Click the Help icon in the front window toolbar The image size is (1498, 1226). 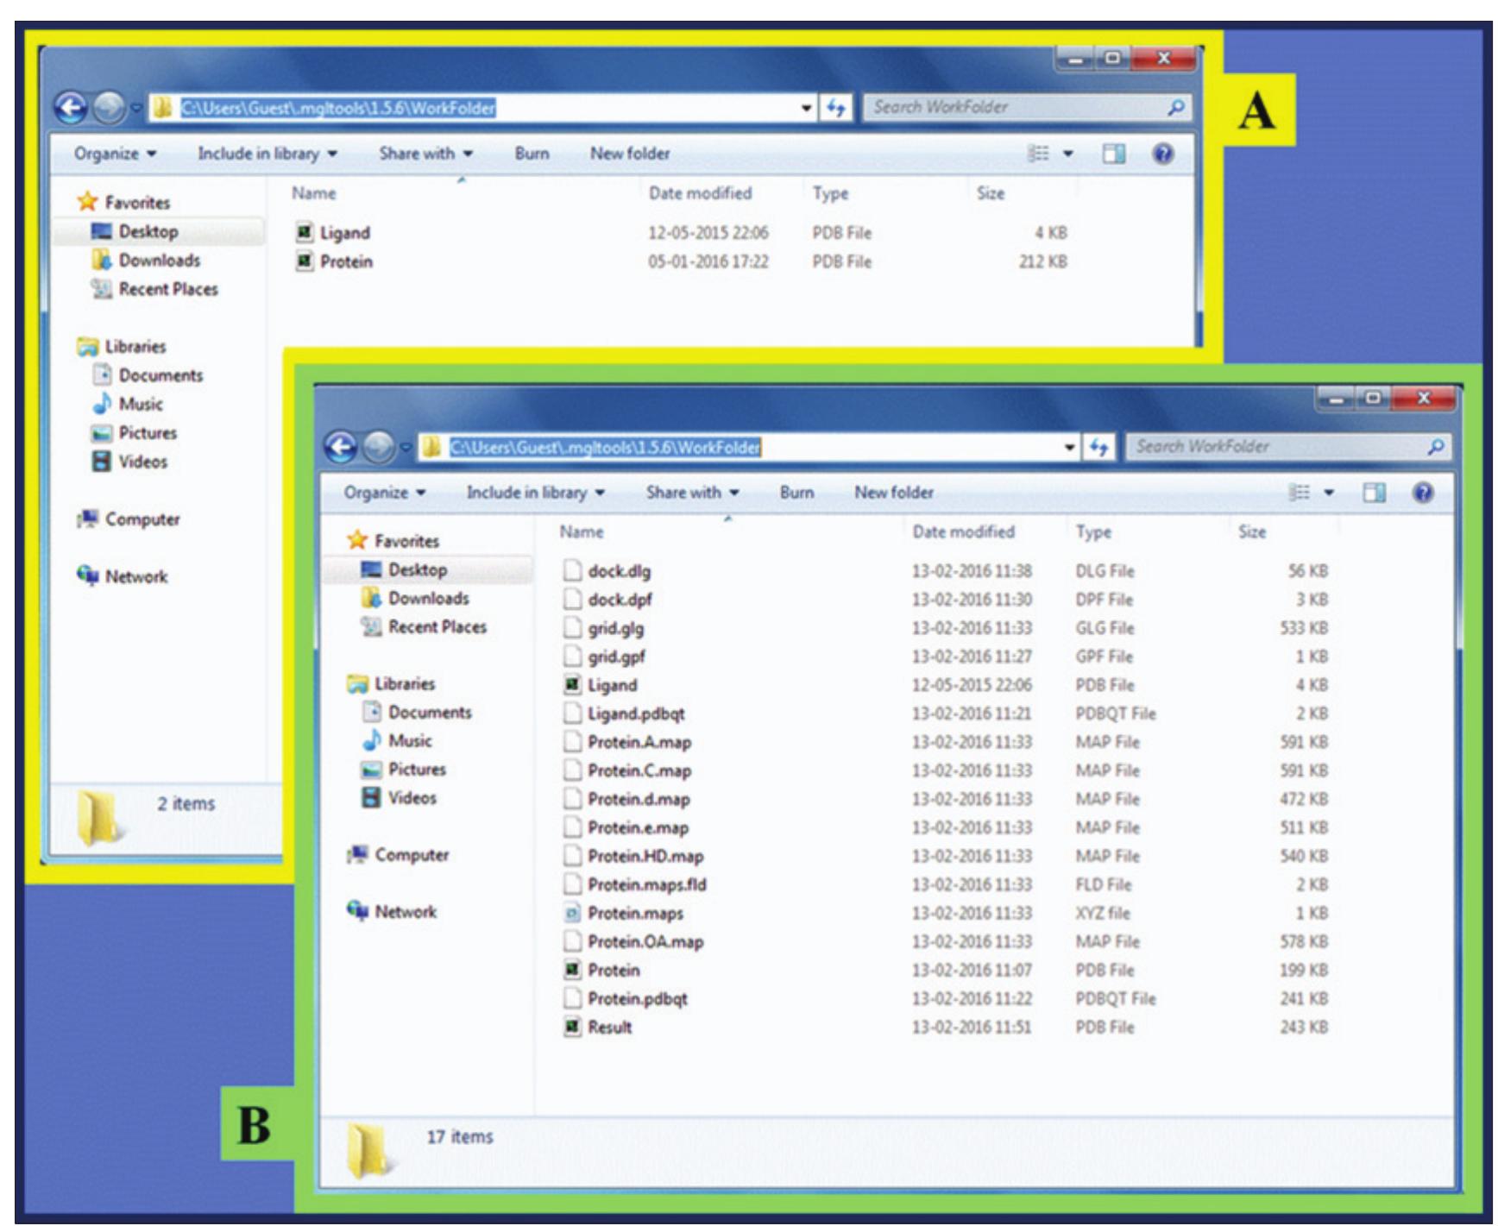click(1423, 493)
